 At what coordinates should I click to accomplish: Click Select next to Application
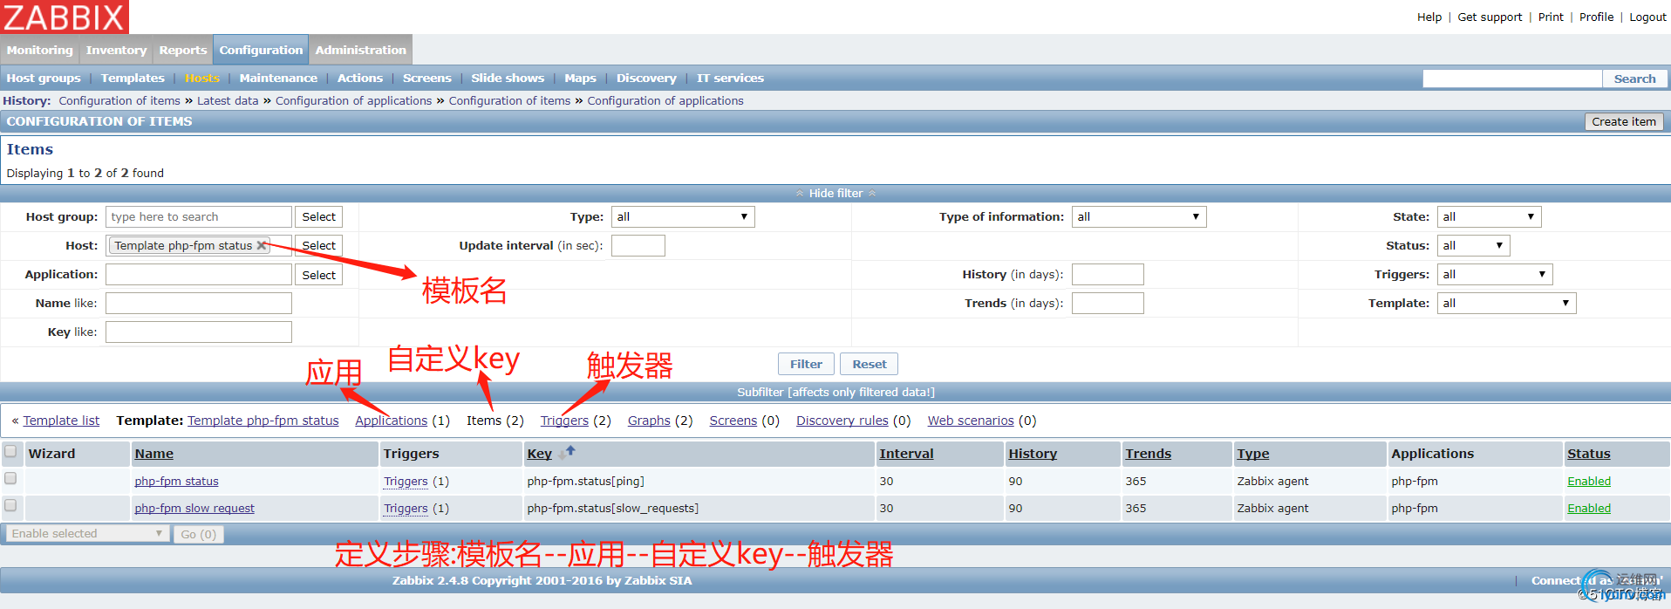(318, 275)
